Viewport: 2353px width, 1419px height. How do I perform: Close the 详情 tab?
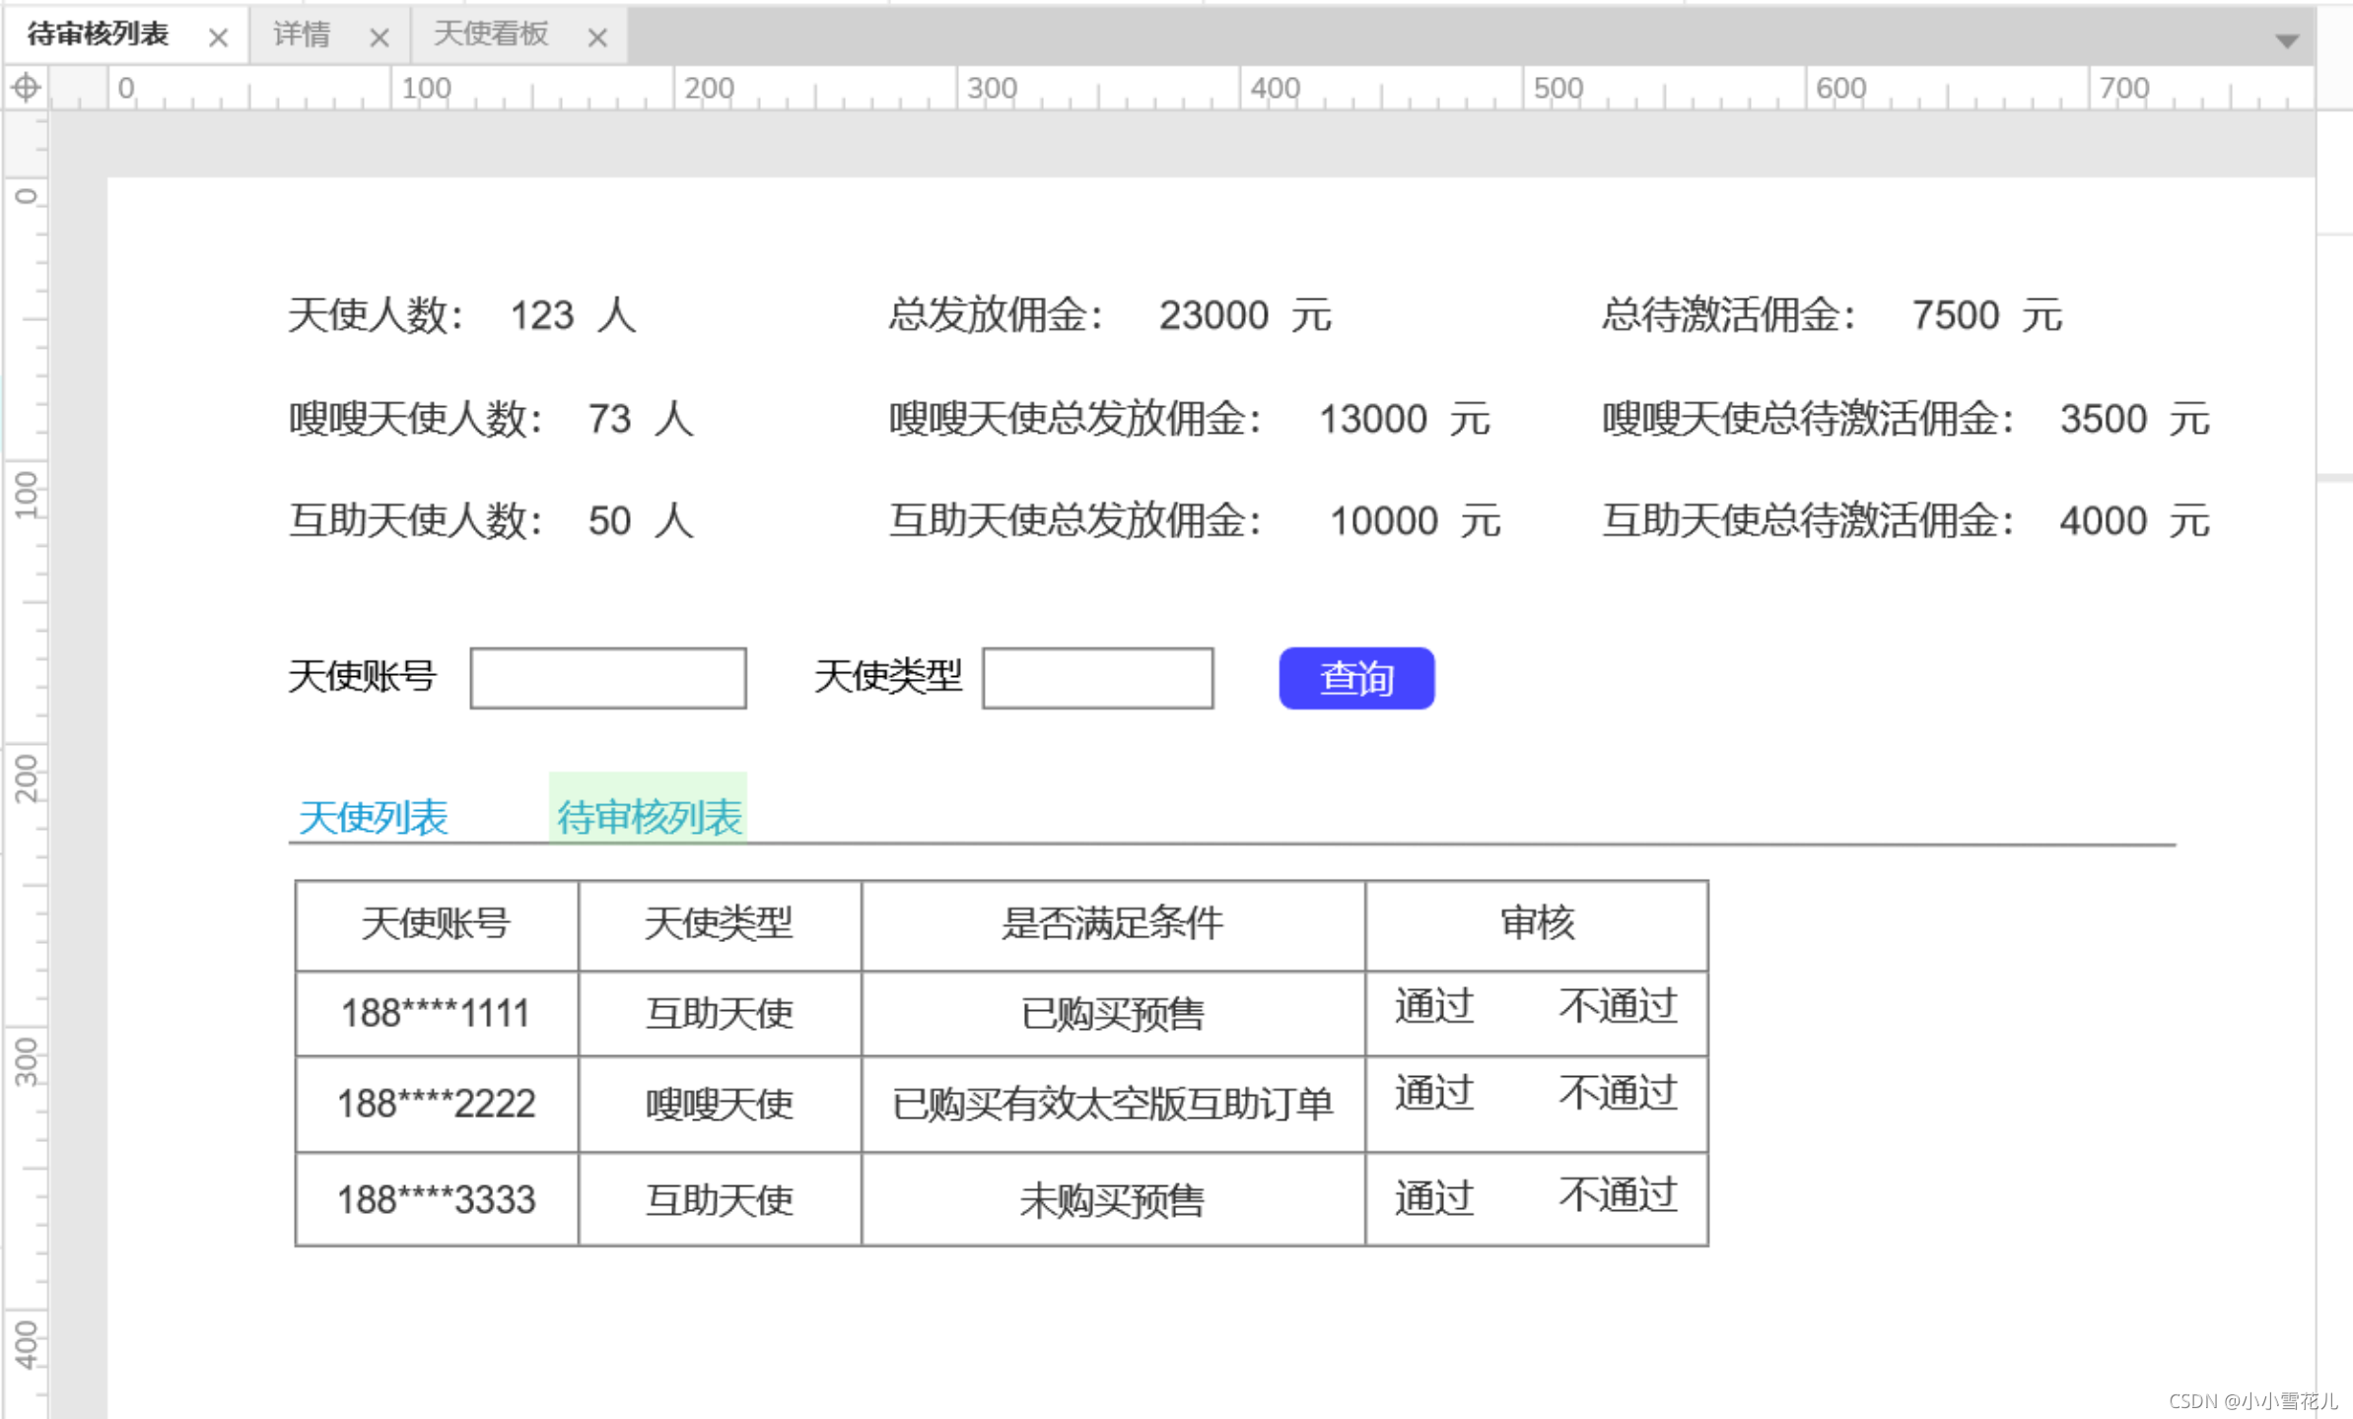pos(379,38)
